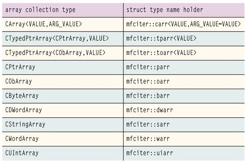Click the mfciter::barr cell
246x161 pixels.
pyautogui.click(x=148, y=96)
